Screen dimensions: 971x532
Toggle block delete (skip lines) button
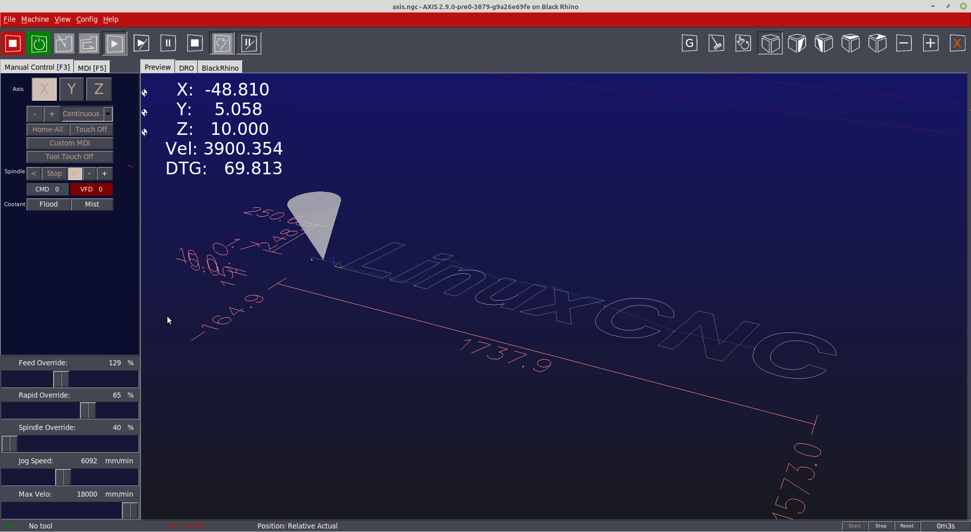(x=222, y=43)
